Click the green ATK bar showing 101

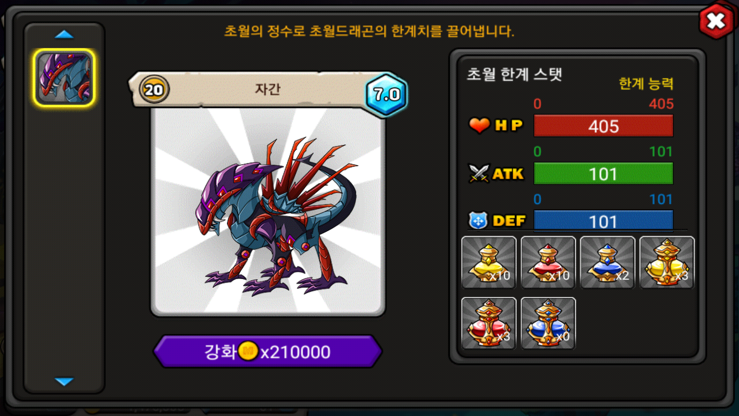(x=603, y=173)
